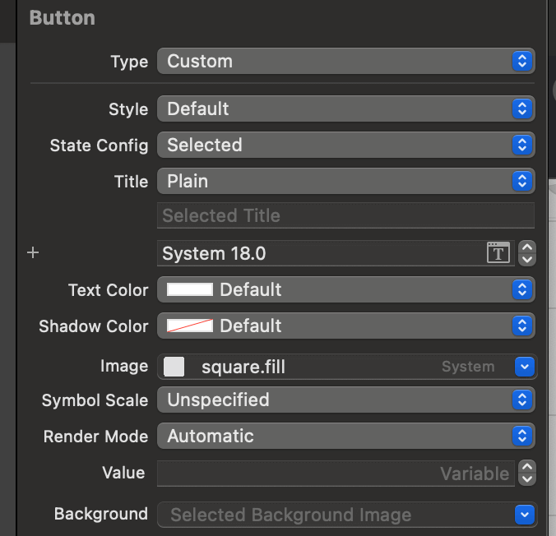Click the Selected Title text field
556x536 pixels.
345,215
